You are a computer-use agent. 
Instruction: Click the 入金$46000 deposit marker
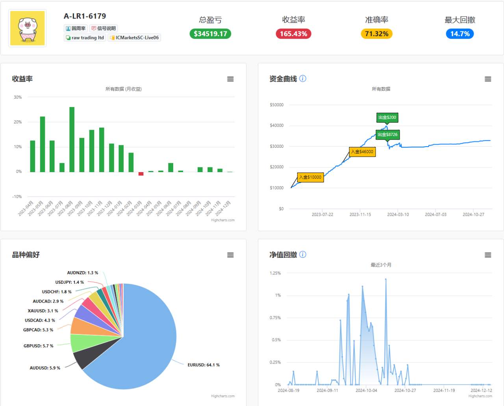pyautogui.click(x=362, y=152)
